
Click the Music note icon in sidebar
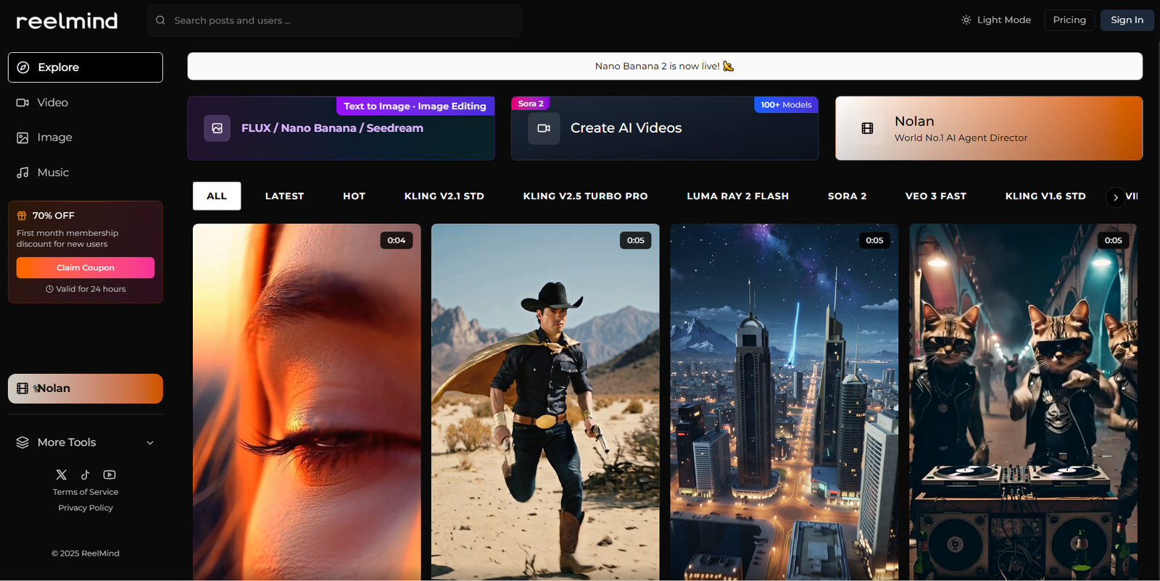(22, 172)
